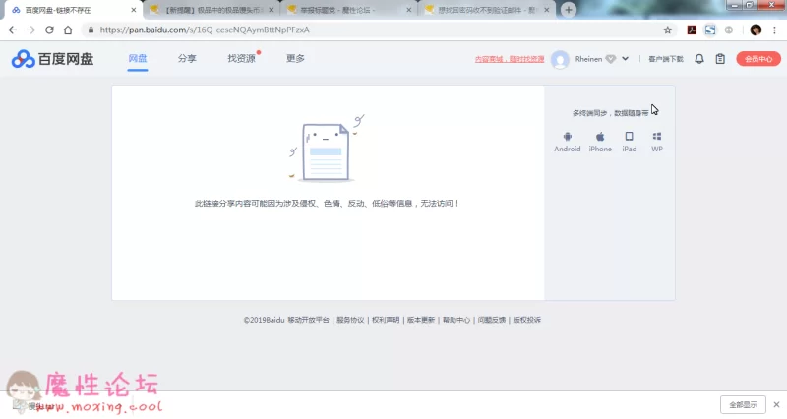The image size is (787, 419).
Task: Click the grey round extension icon
Action: pos(729,30)
